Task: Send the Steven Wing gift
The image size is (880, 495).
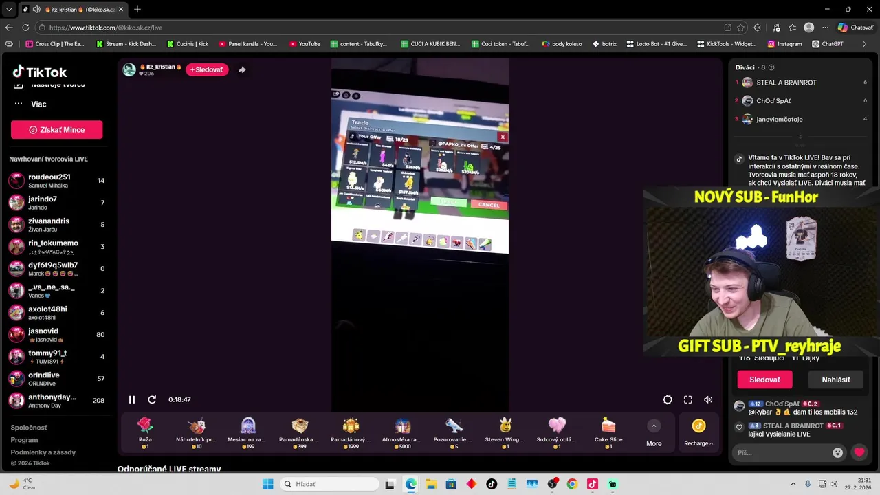Action: [x=505, y=432]
